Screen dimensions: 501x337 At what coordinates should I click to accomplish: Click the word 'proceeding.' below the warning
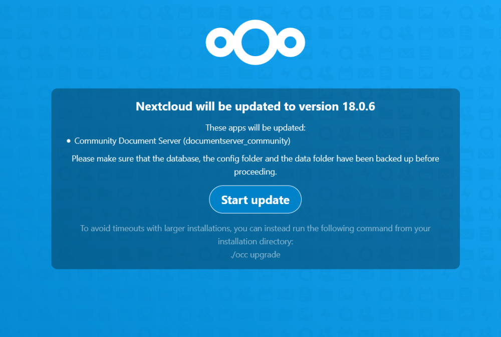(x=256, y=172)
